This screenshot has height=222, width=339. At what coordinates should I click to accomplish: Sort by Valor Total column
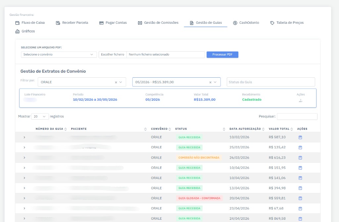[281, 129]
